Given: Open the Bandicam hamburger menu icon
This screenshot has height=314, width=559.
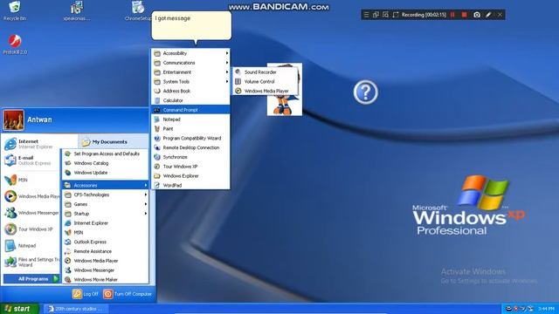Looking at the screenshot, I should (x=366, y=15).
